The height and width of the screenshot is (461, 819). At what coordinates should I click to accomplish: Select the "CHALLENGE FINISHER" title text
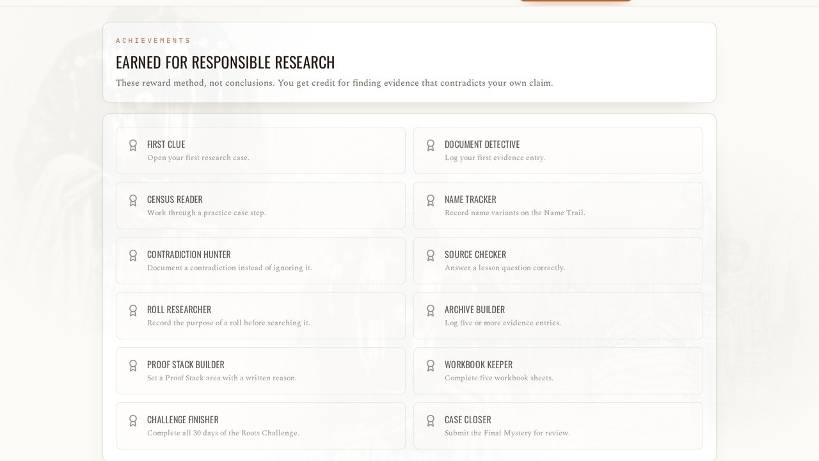(x=183, y=420)
